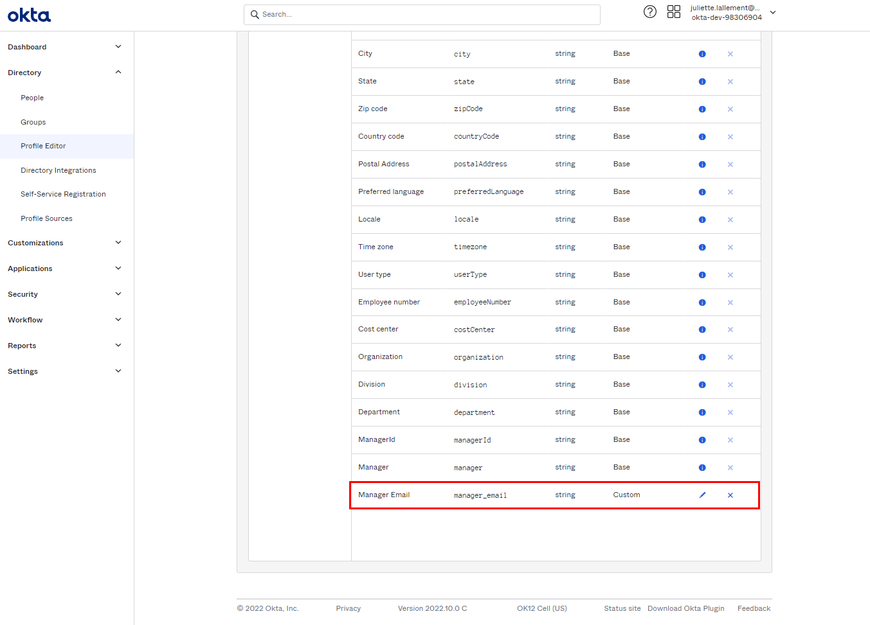
Task: Expand the Applications section
Action: [x=118, y=268]
